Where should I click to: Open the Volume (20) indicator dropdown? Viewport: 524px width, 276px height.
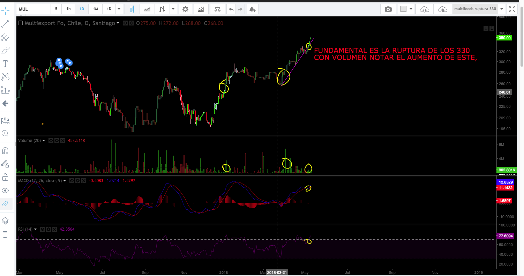click(44, 141)
